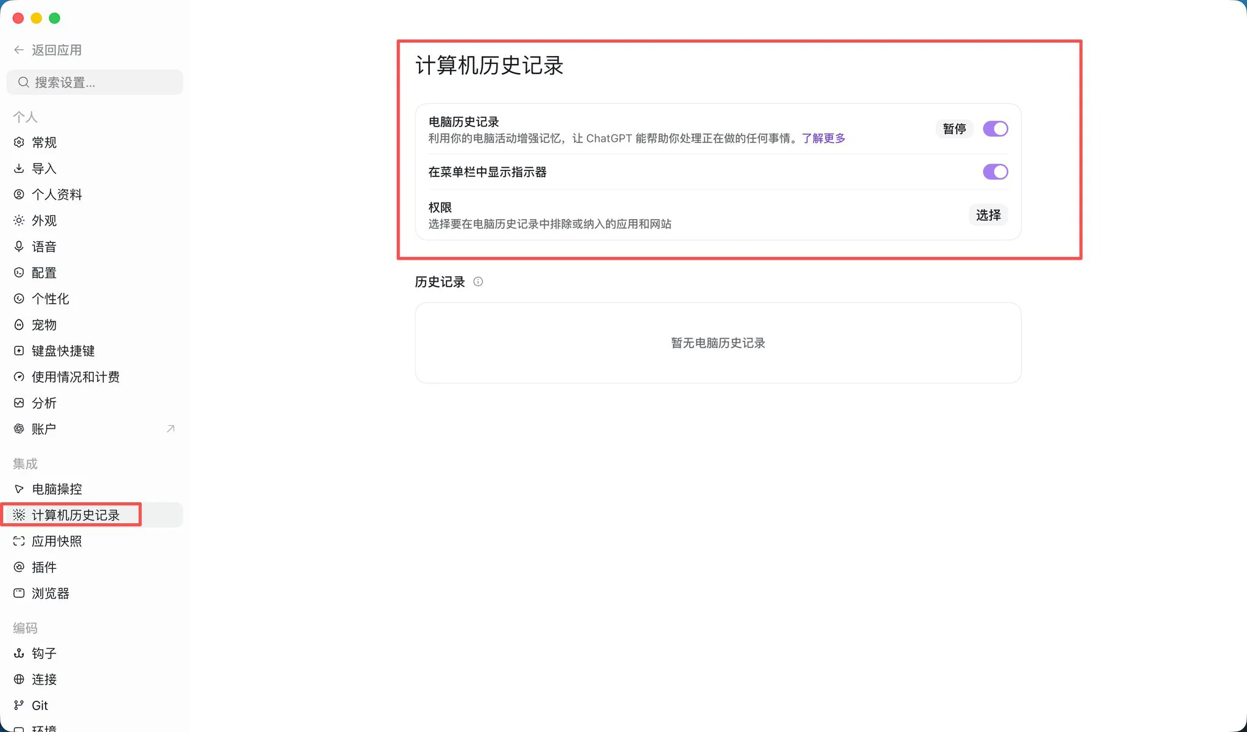
Task: Click the icon next to 配置
Action: pos(19,273)
